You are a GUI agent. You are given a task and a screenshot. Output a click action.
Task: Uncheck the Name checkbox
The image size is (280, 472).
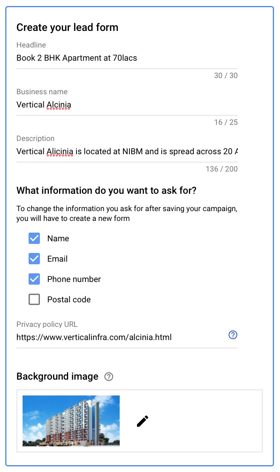34,238
